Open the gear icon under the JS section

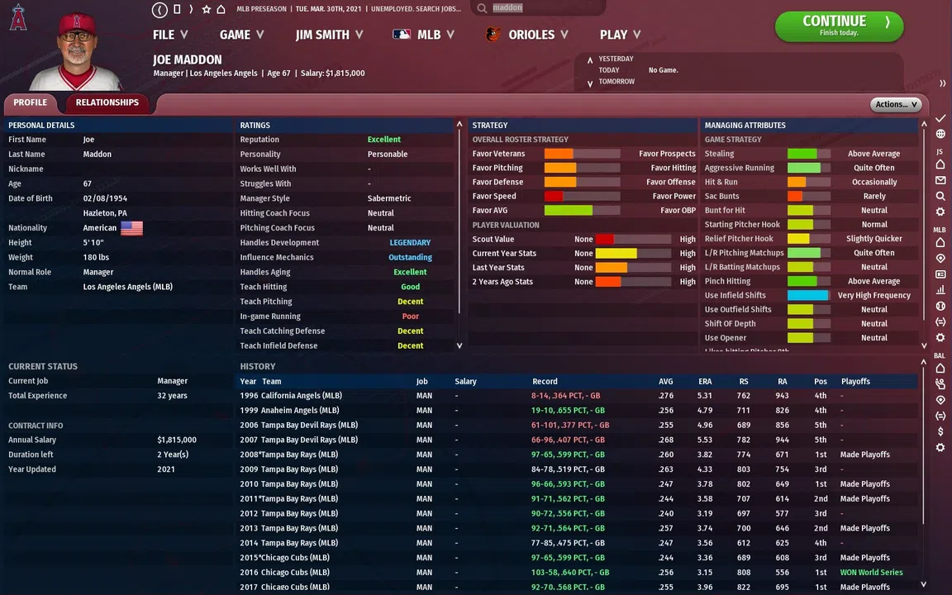coord(940,212)
